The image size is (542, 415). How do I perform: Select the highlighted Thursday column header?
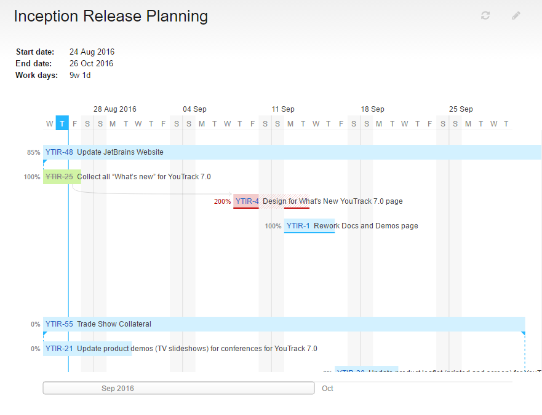(x=62, y=123)
